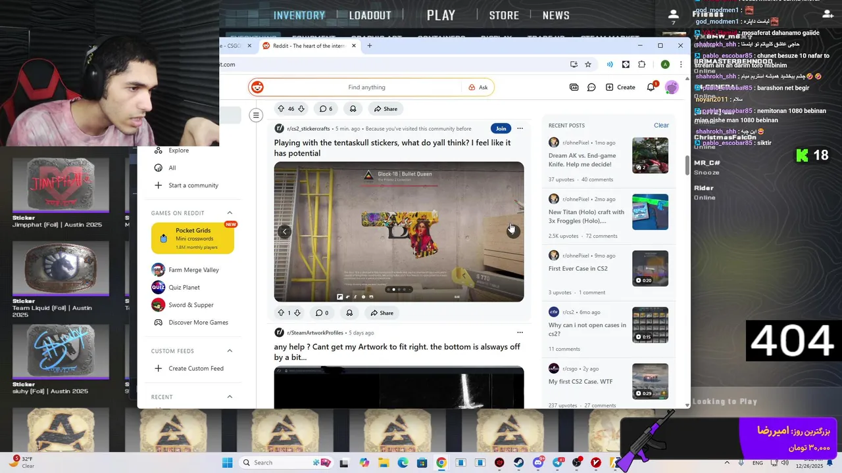
Task: Open Steam from the taskbar
Action: [x=519, y=462]
